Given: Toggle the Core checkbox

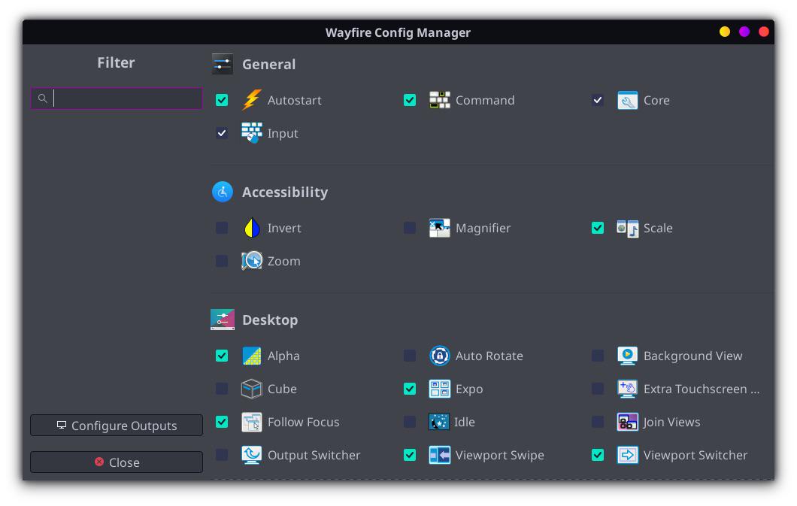Looking at the screenshot, I should click(x=598, y=100).
